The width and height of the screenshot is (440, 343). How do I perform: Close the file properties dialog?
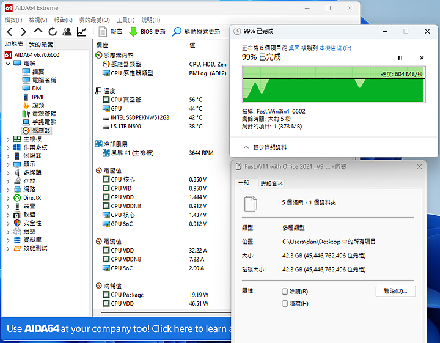click(419, 167)
